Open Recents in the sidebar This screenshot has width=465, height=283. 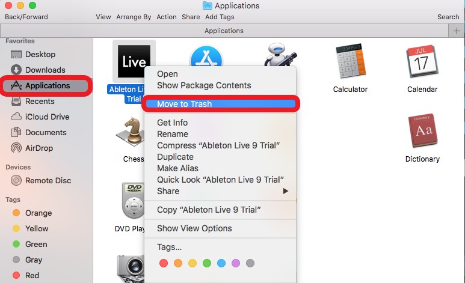point(32,102)
